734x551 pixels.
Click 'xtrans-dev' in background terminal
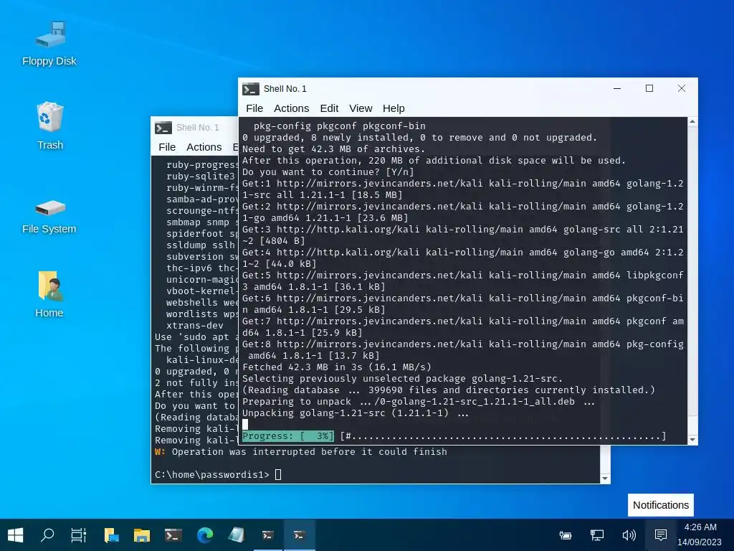click(x=195, y=326)
